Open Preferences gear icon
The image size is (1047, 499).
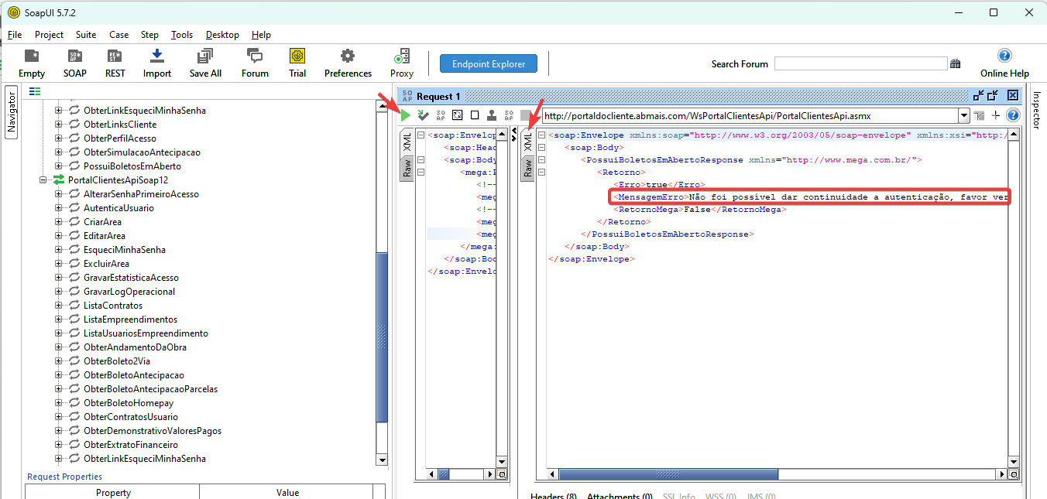(348, 63)
